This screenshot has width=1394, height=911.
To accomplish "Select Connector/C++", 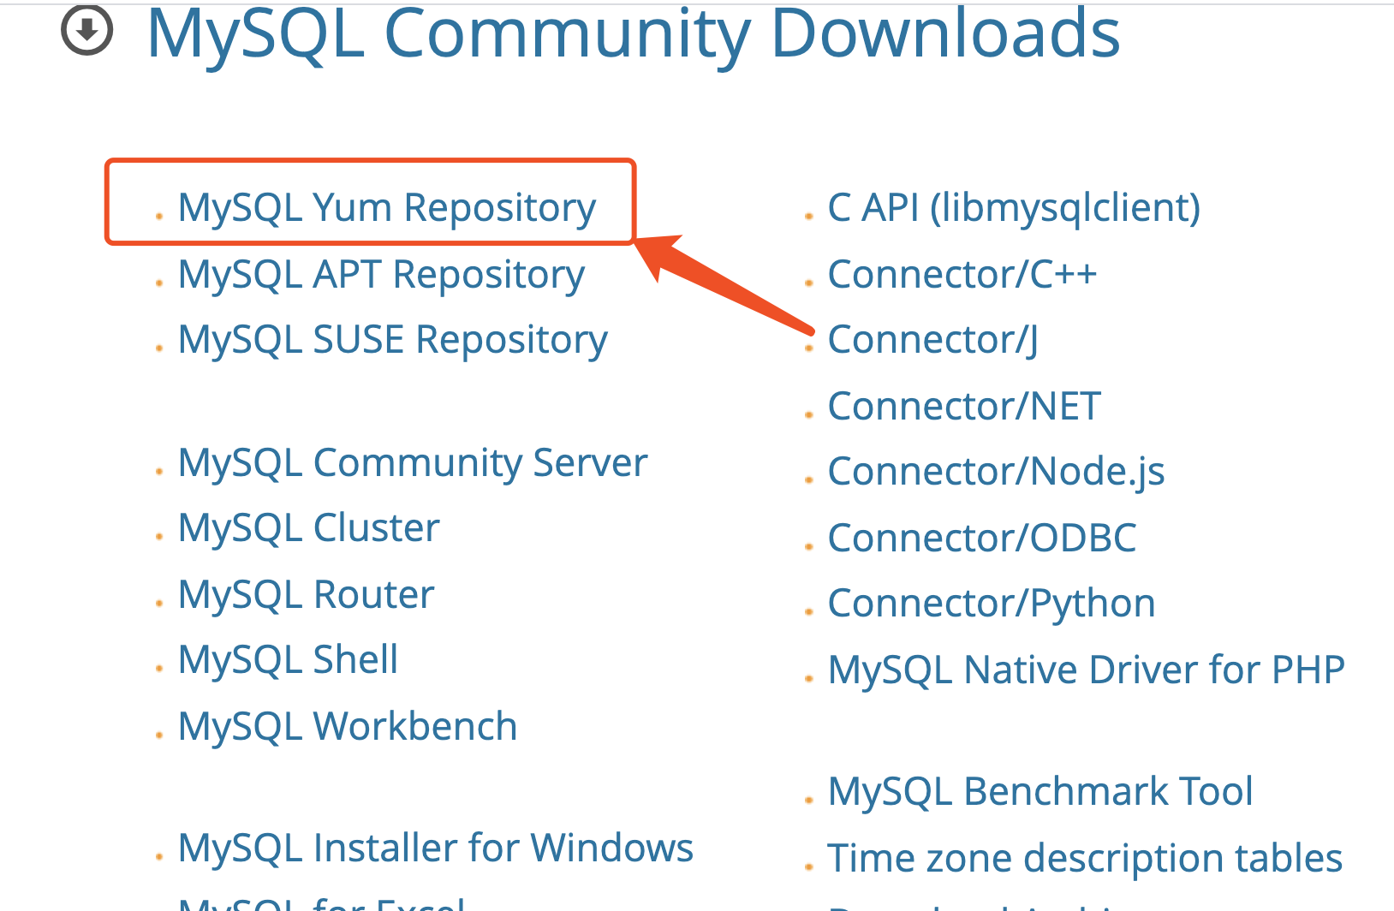I will tap(962, 274).
